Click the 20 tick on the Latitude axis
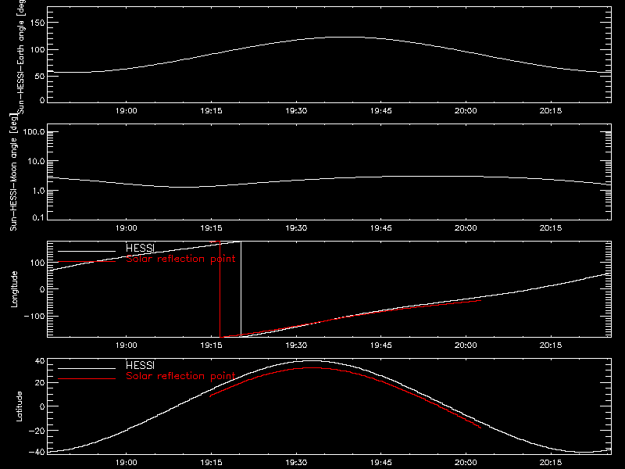 tap(40, 383)
